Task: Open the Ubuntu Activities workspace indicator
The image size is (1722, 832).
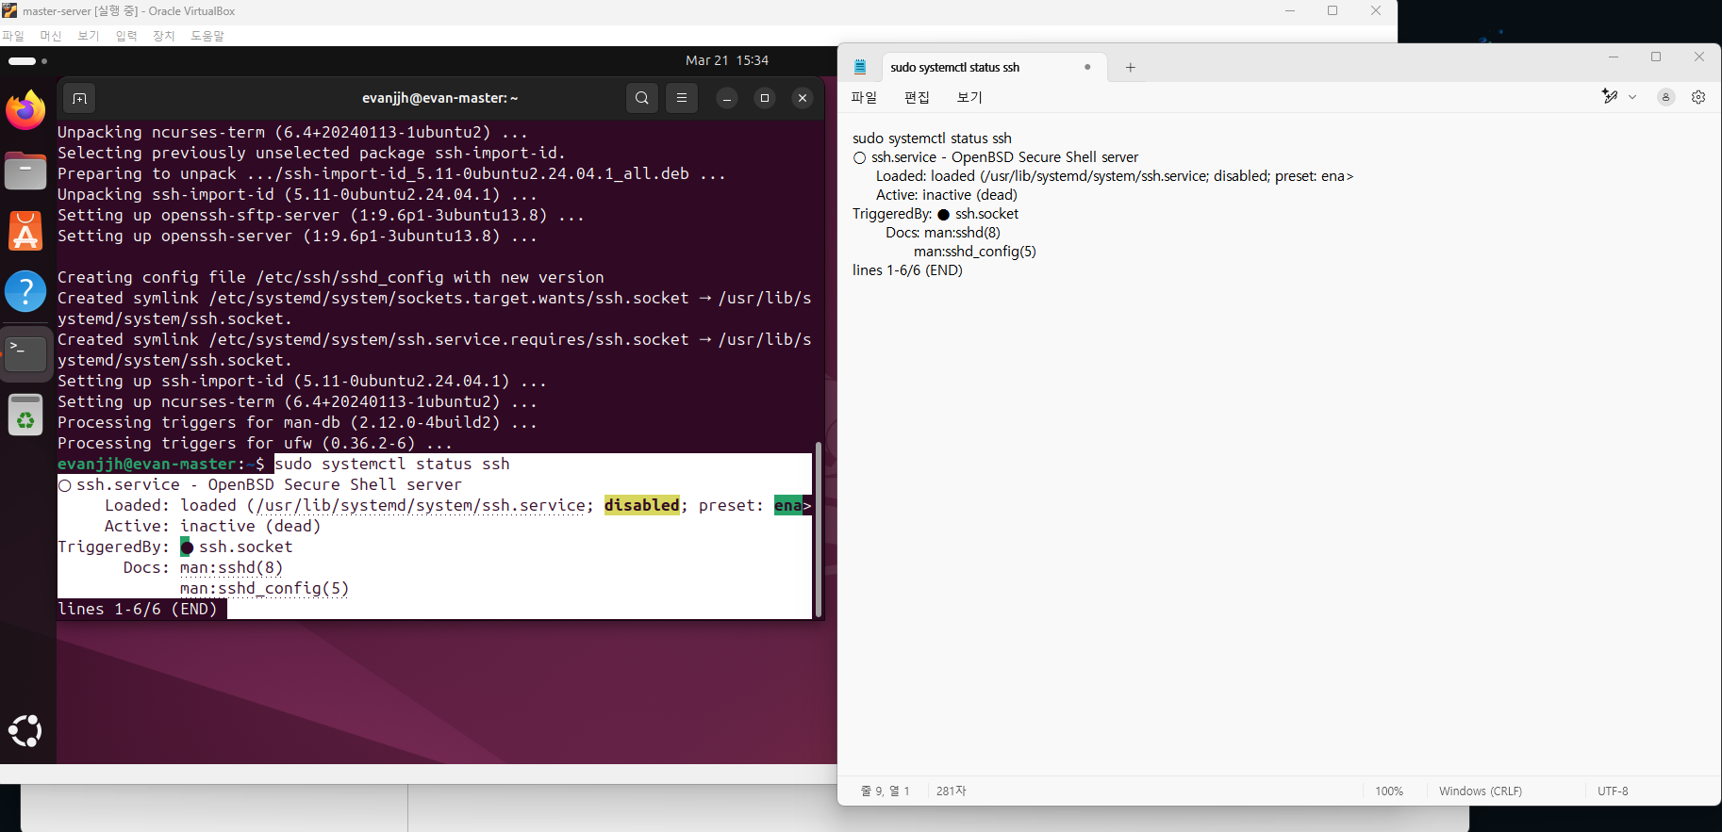Action: (27, 61)
